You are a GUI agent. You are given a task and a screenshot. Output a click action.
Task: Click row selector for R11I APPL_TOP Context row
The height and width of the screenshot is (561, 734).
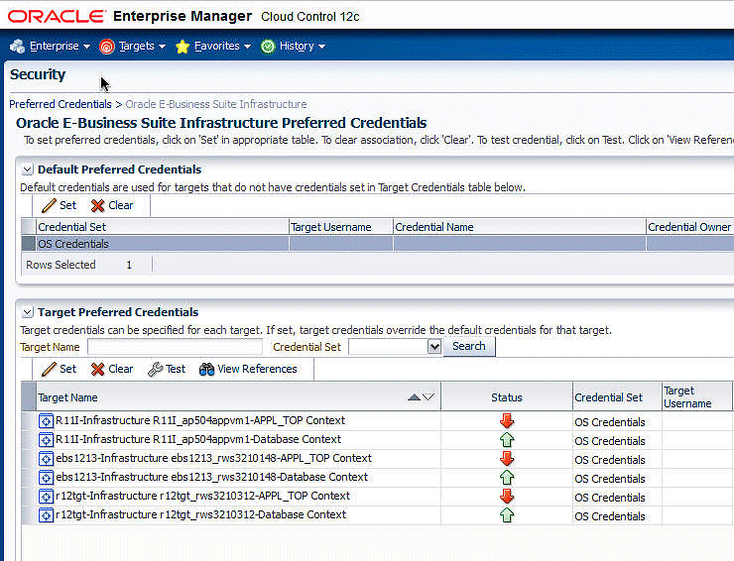pyautogui.click(x=29, y=420)
